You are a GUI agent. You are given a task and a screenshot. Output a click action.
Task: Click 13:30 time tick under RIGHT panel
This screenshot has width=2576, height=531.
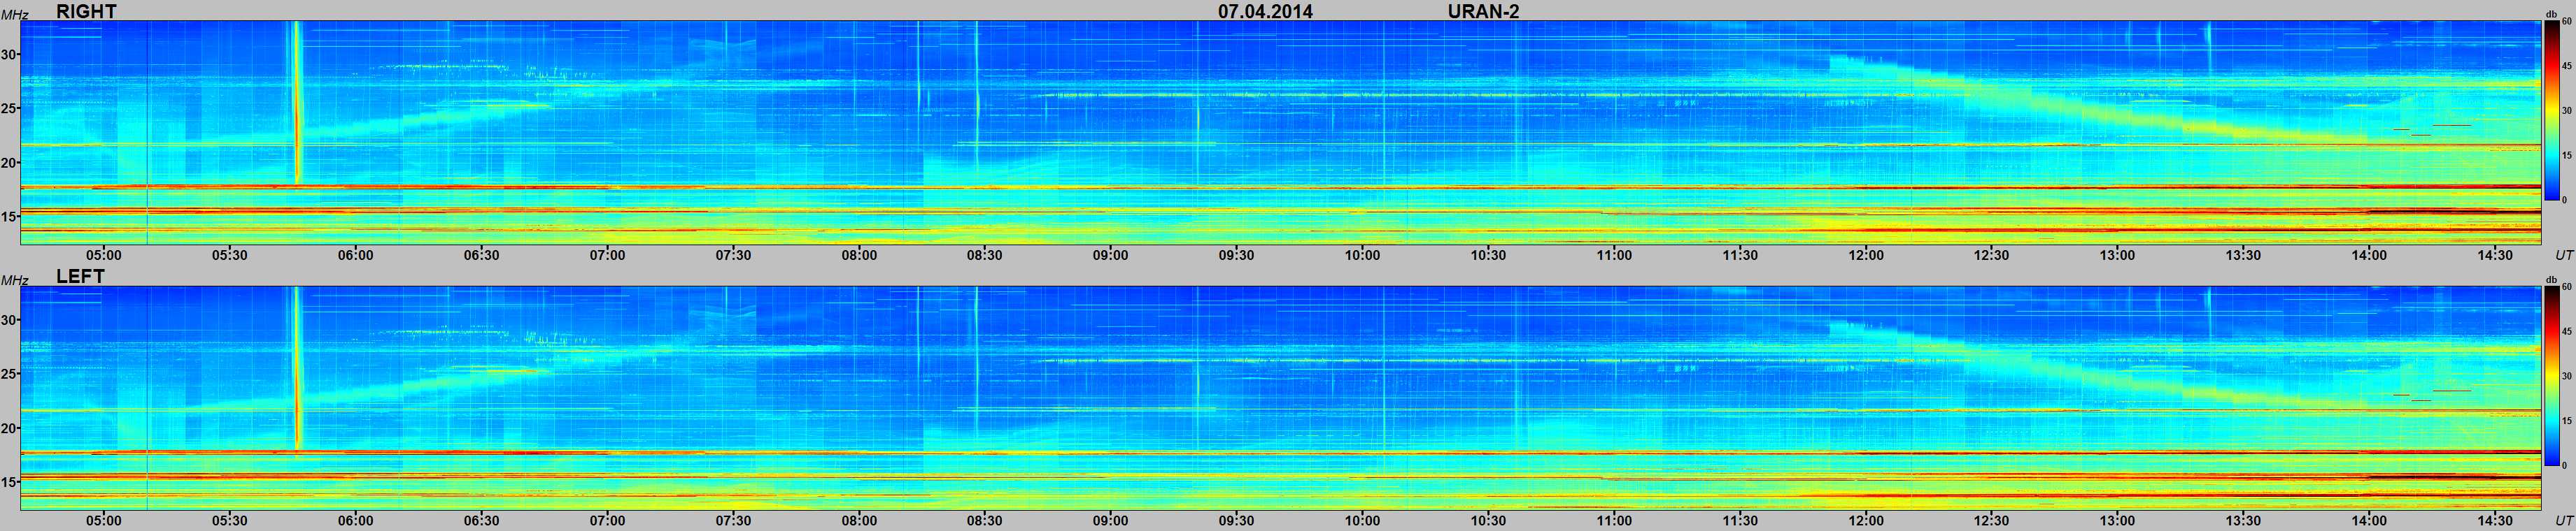point(2243,256)
